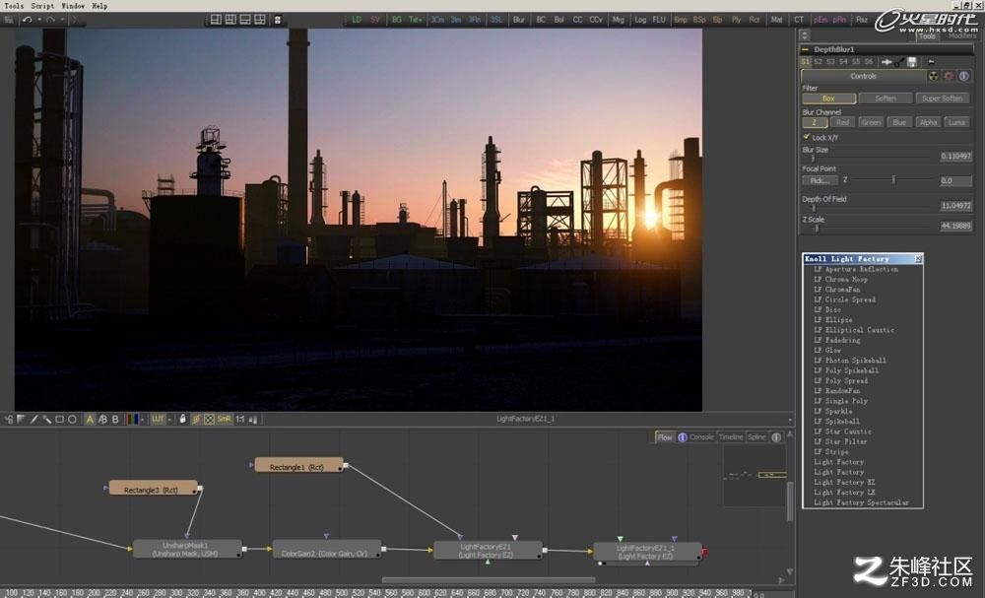
Task: Click the RGB color channel icon in viewer
Action: tap(133, 419)
